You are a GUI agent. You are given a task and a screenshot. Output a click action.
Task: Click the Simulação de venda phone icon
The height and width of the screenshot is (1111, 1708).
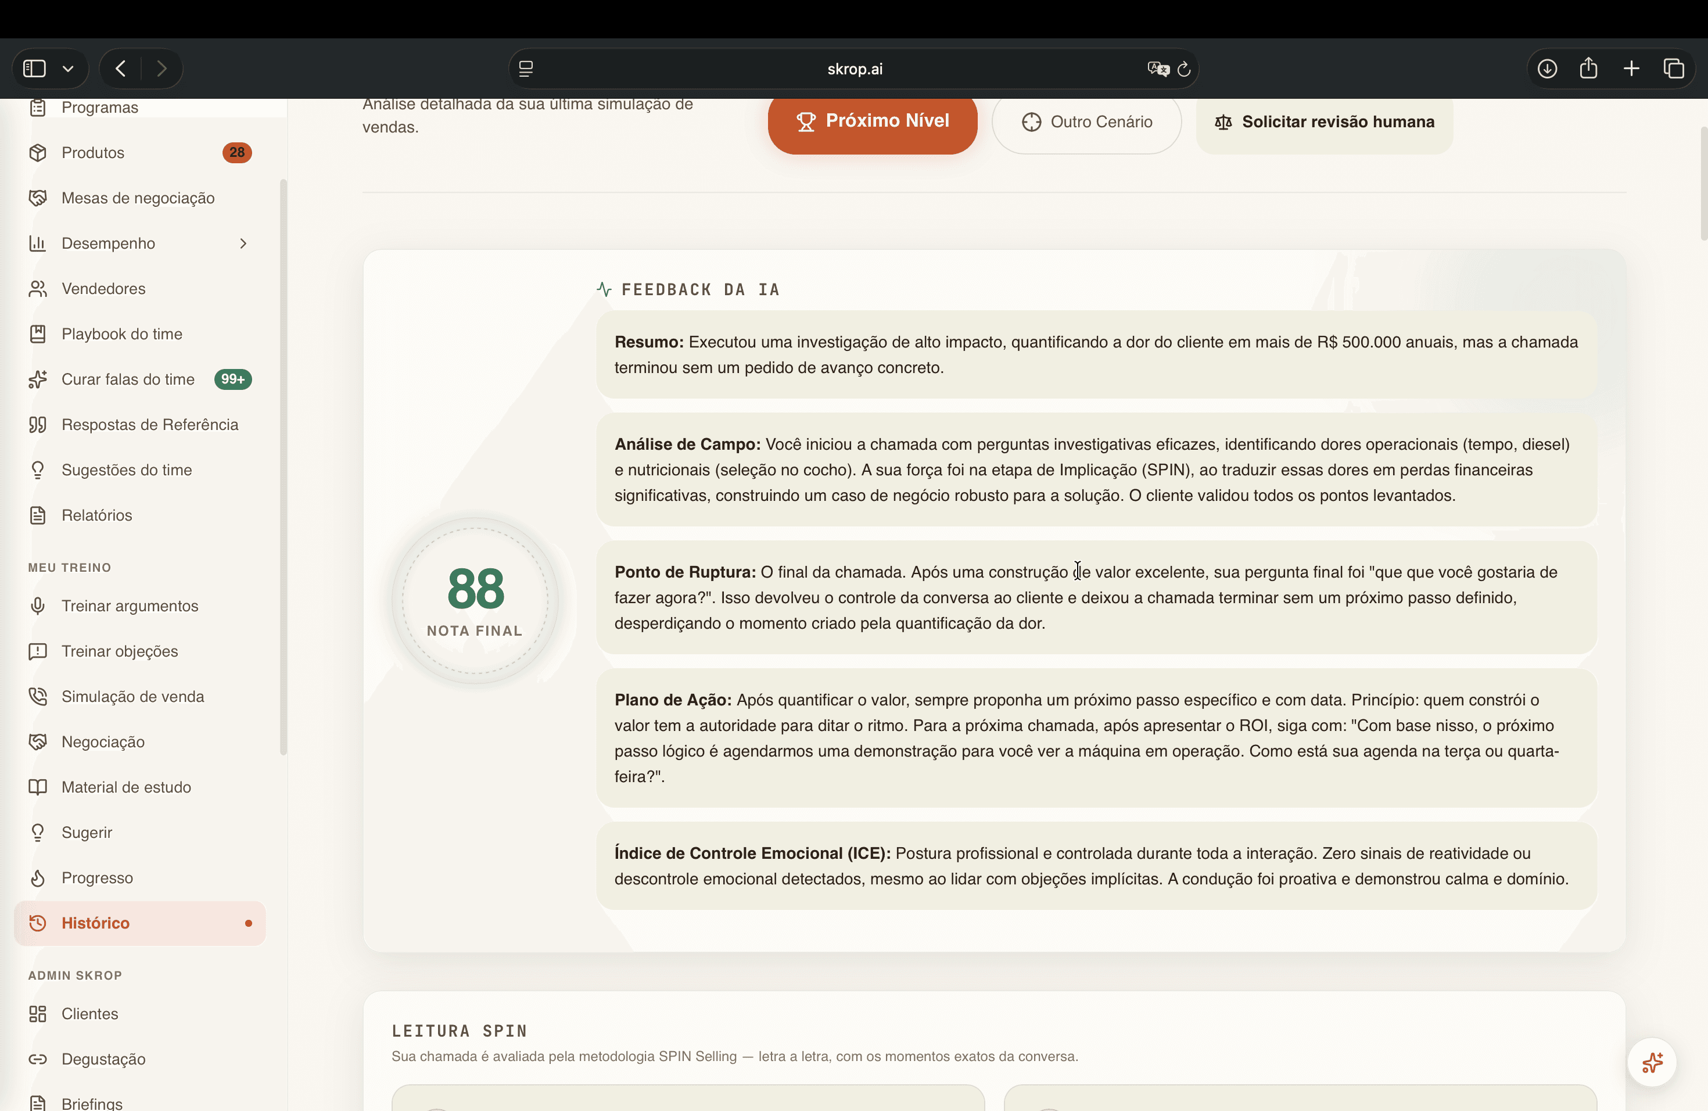point(37,696)
